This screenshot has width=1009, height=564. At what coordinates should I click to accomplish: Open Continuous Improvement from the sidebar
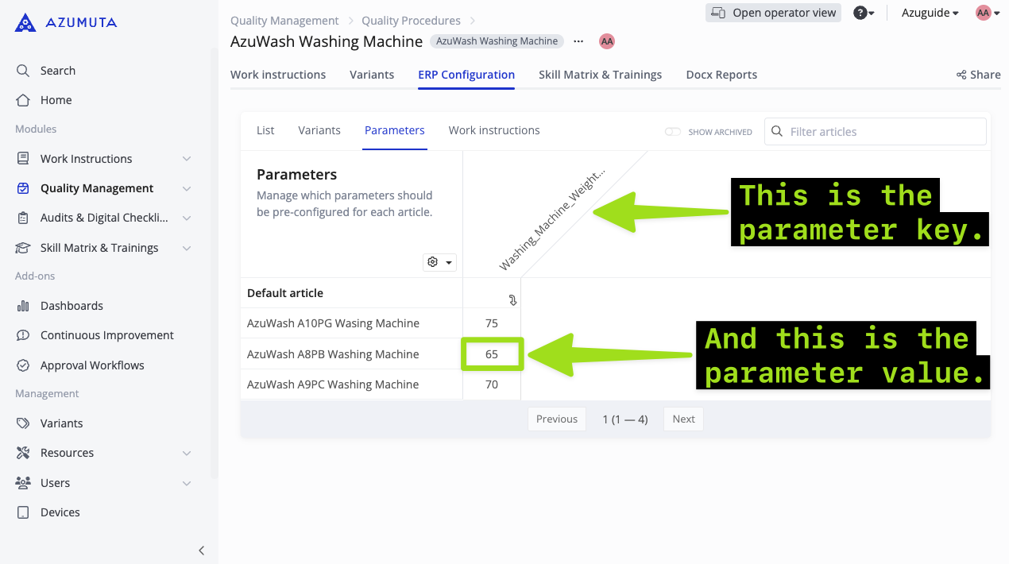click(x=106, y=334)
